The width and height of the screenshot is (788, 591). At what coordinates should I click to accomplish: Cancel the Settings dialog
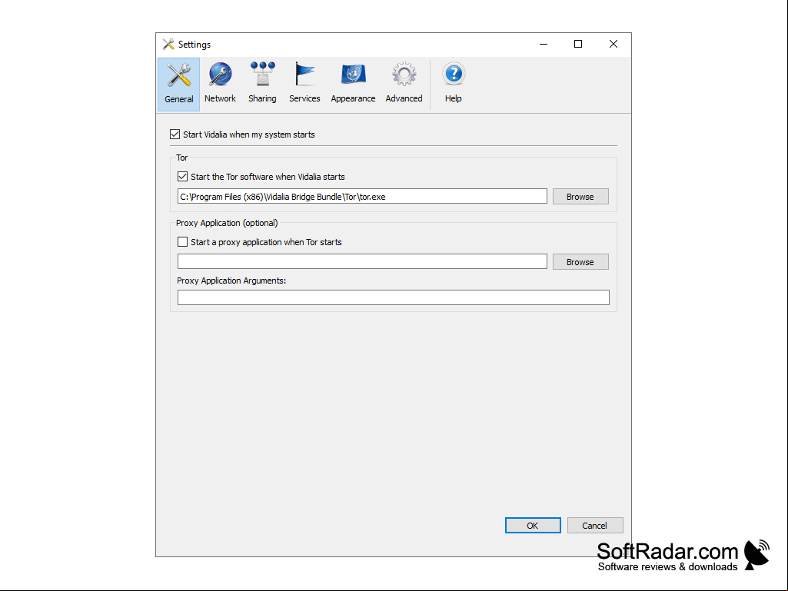[595, 525]
